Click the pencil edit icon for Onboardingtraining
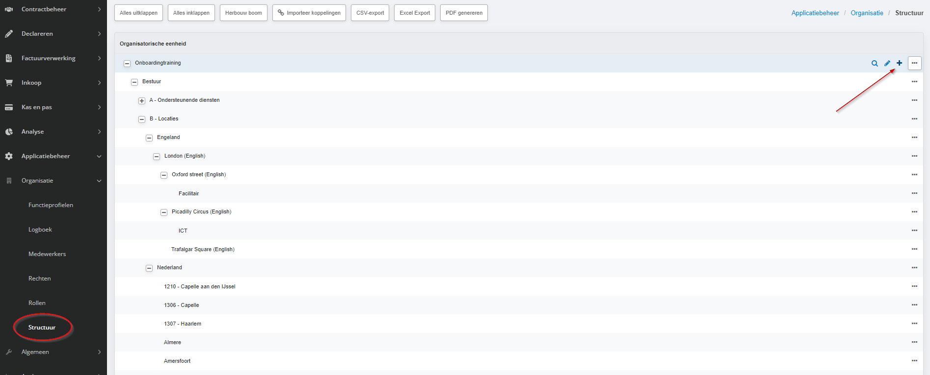The width and height of the screenshot is (930, 375). pyautogui.click(x=887, y=63)
